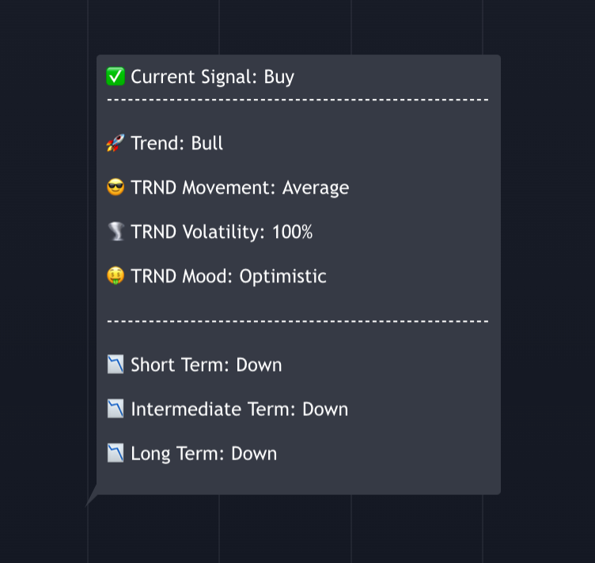595x563 pixels.
Task: Click the dashed separator below Current Signal
Action: point(297,100)
